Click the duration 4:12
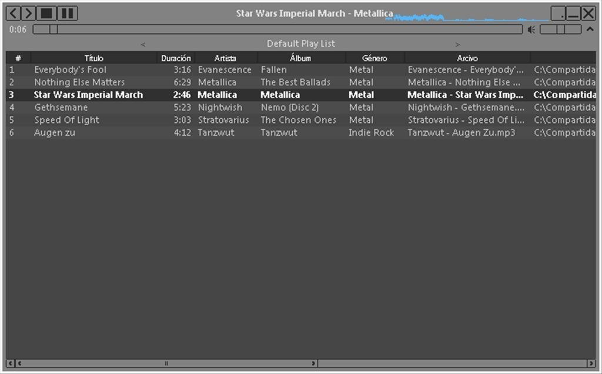The image size is (602, 374). tap(182, 133)
